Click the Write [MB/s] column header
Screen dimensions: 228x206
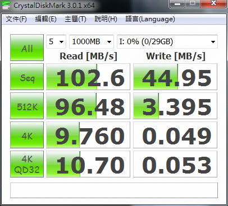click(x=176, y=56)
